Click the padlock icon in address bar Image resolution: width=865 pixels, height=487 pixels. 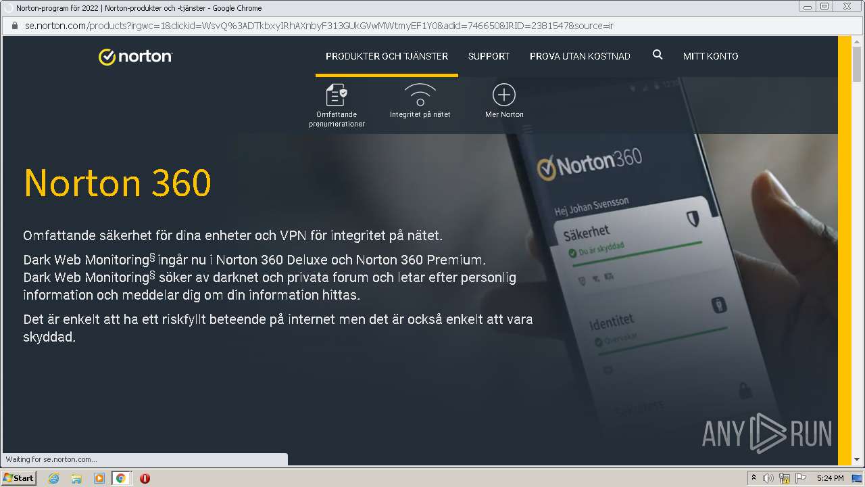point(14,26)
